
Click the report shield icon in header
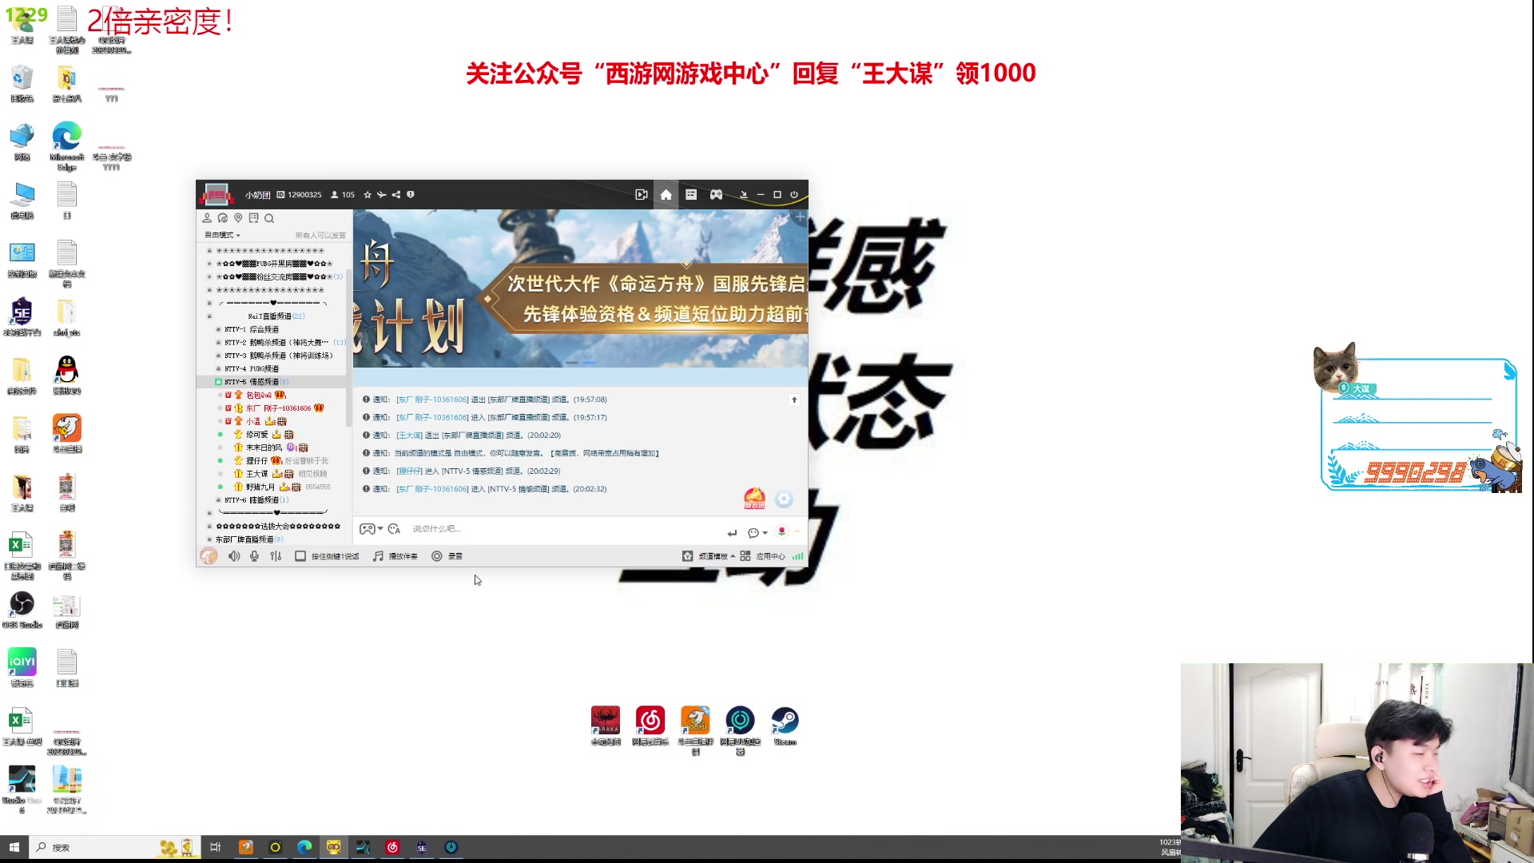point(411,194)
